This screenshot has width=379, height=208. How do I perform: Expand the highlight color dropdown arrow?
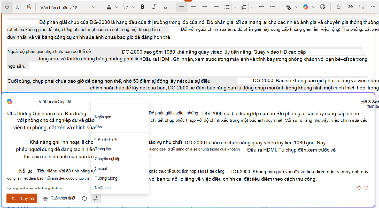[x=134, y=7]
